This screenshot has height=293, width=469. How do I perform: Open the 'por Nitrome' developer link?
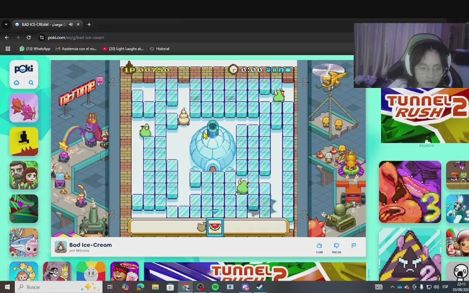(79, 251)
